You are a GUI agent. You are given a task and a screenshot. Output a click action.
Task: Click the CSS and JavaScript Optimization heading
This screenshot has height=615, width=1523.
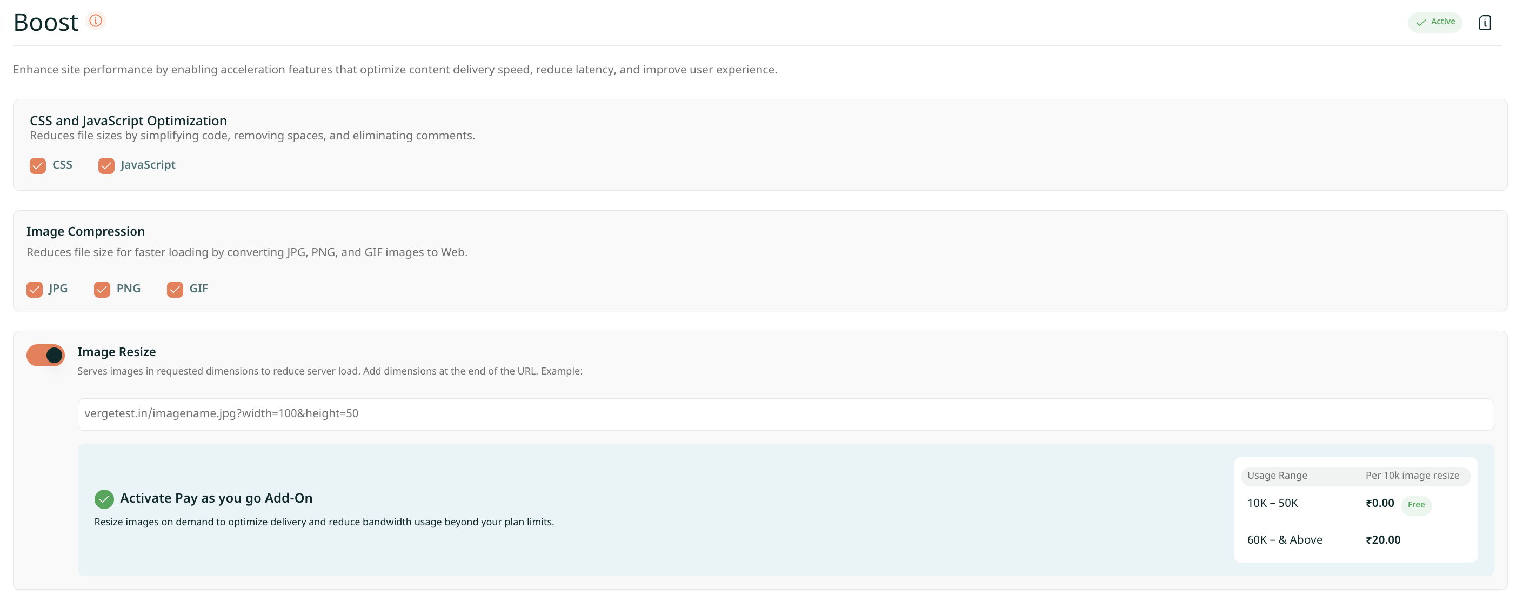(x=128, y=121)
